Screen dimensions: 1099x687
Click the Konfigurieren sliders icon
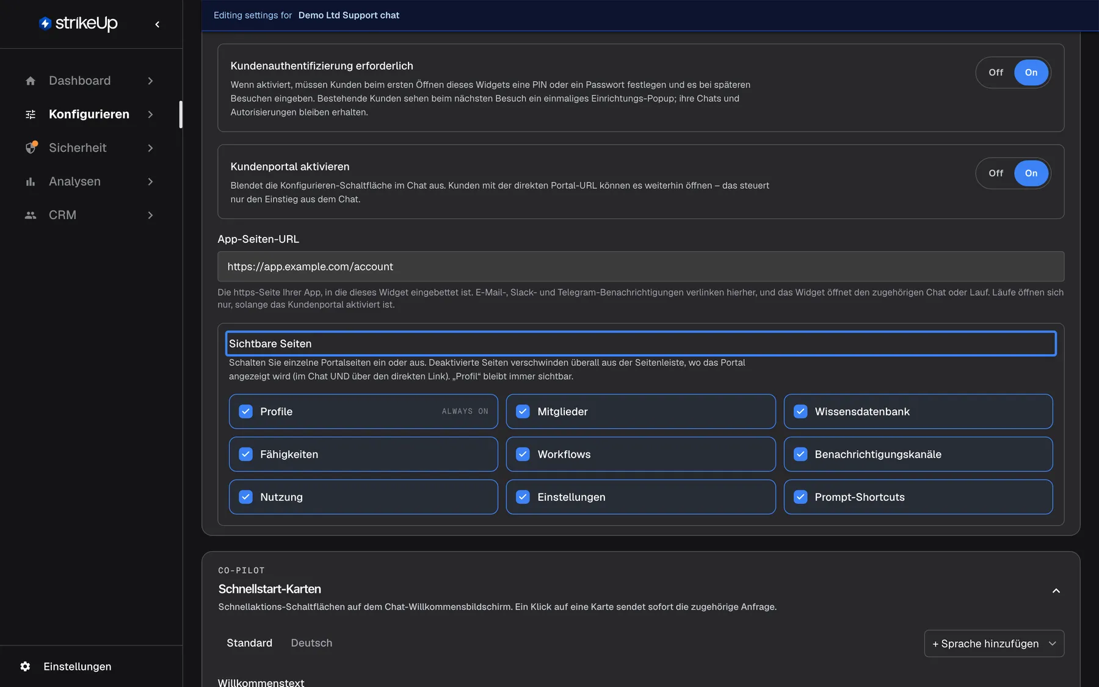31,114
